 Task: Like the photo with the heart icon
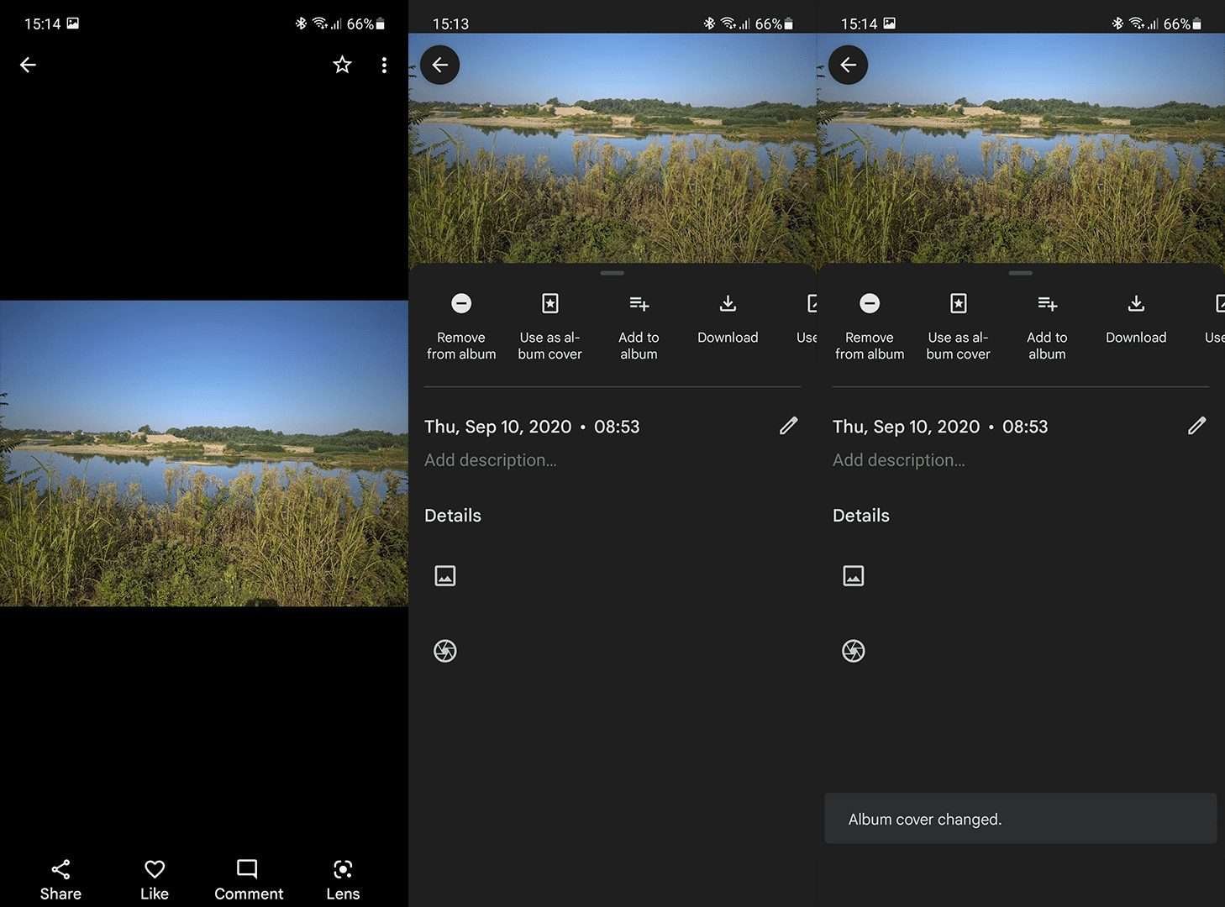click(155, 879)
